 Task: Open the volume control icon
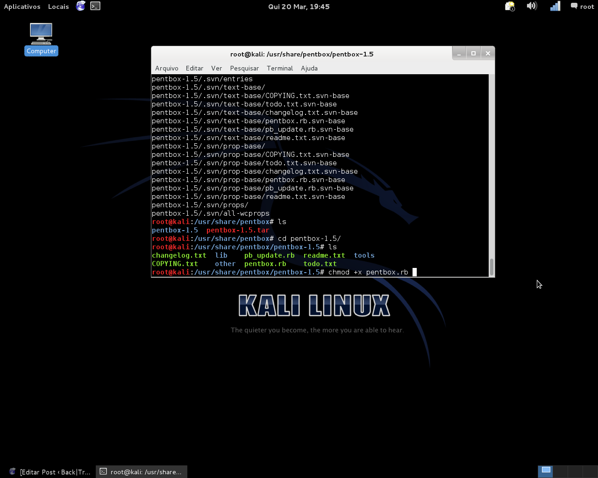coord(532,6)
